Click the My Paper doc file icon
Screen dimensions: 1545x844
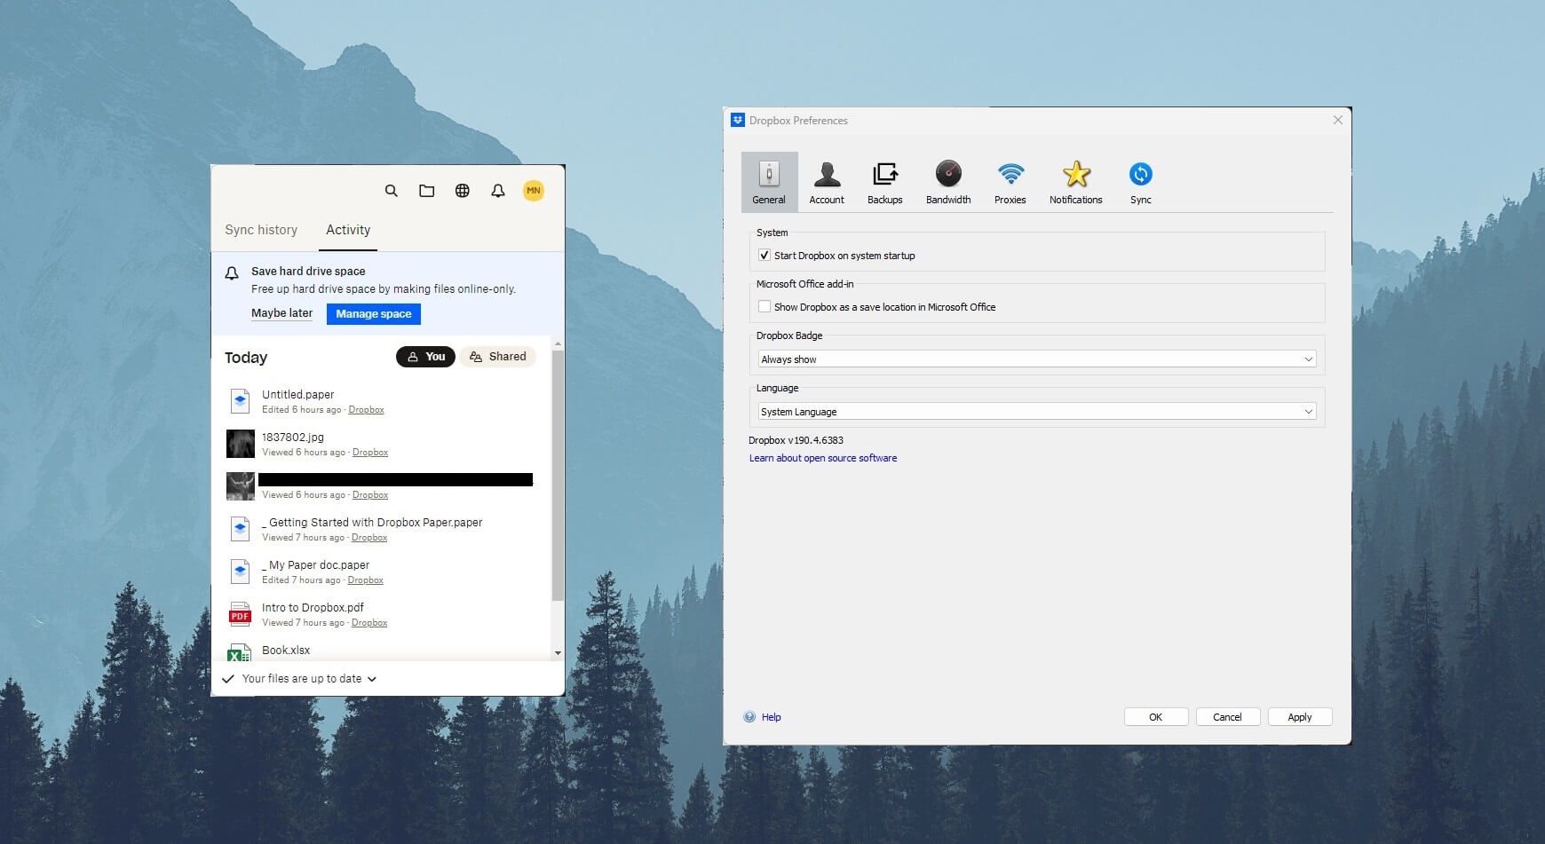(240, 572)
